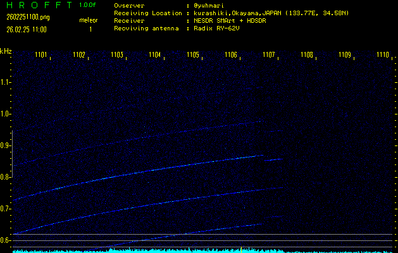Viewport: 398px width, 253px height.
Task: Select the 1103 time marker
Action: click(x=117, y=56)
